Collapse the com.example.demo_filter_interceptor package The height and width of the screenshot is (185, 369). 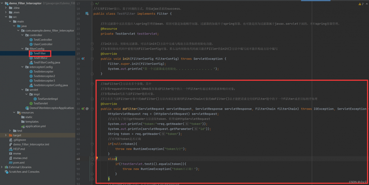[18, 31]
